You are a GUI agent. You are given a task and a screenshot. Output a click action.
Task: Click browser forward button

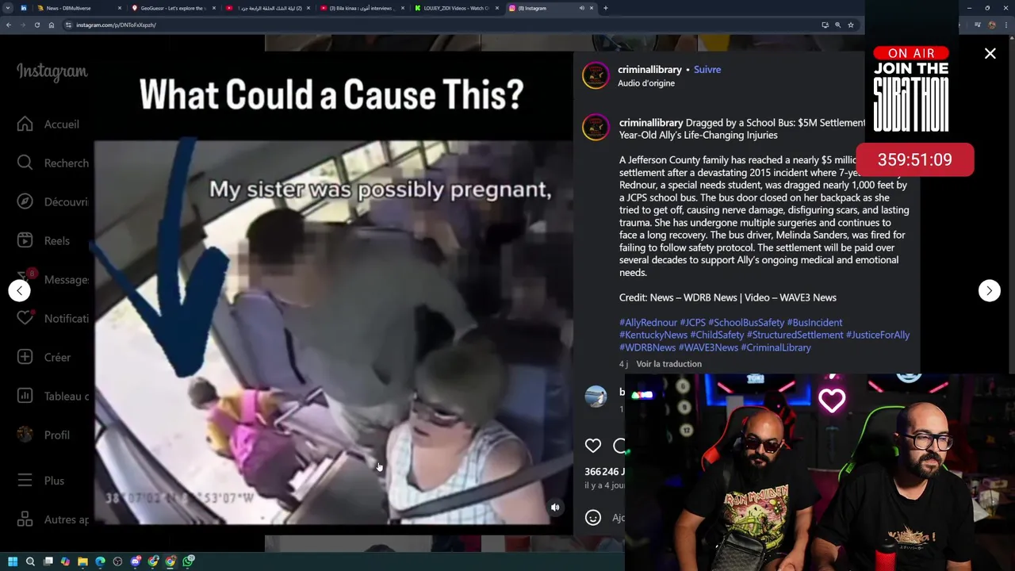23,25
